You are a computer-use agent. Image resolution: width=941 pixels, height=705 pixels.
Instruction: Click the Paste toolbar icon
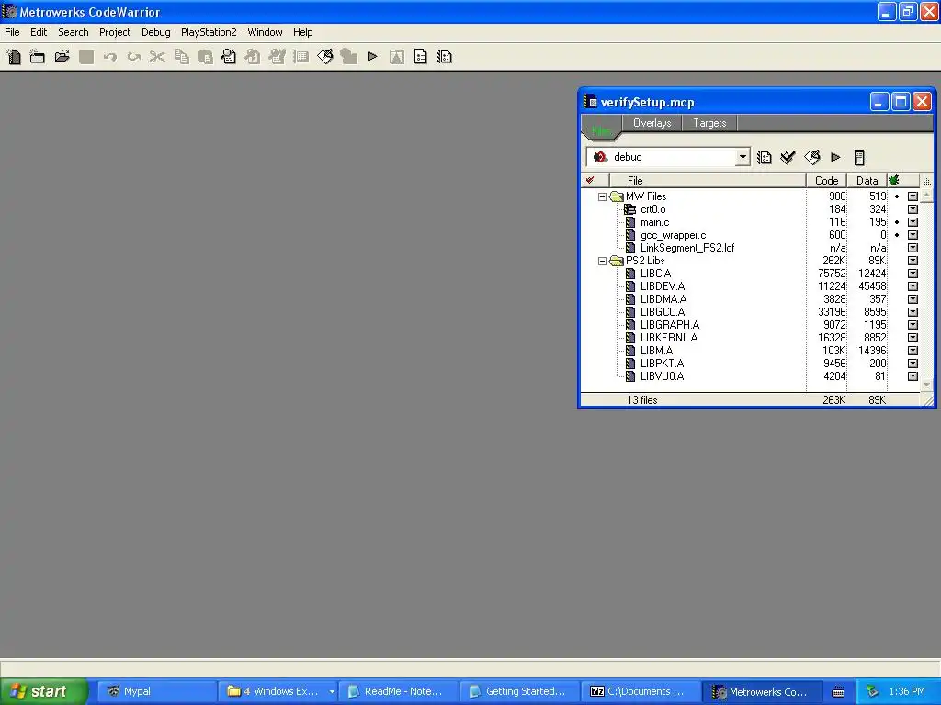(x=205, y=57)
